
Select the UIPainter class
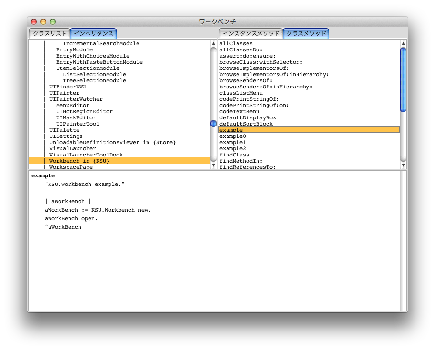(64, 93)
